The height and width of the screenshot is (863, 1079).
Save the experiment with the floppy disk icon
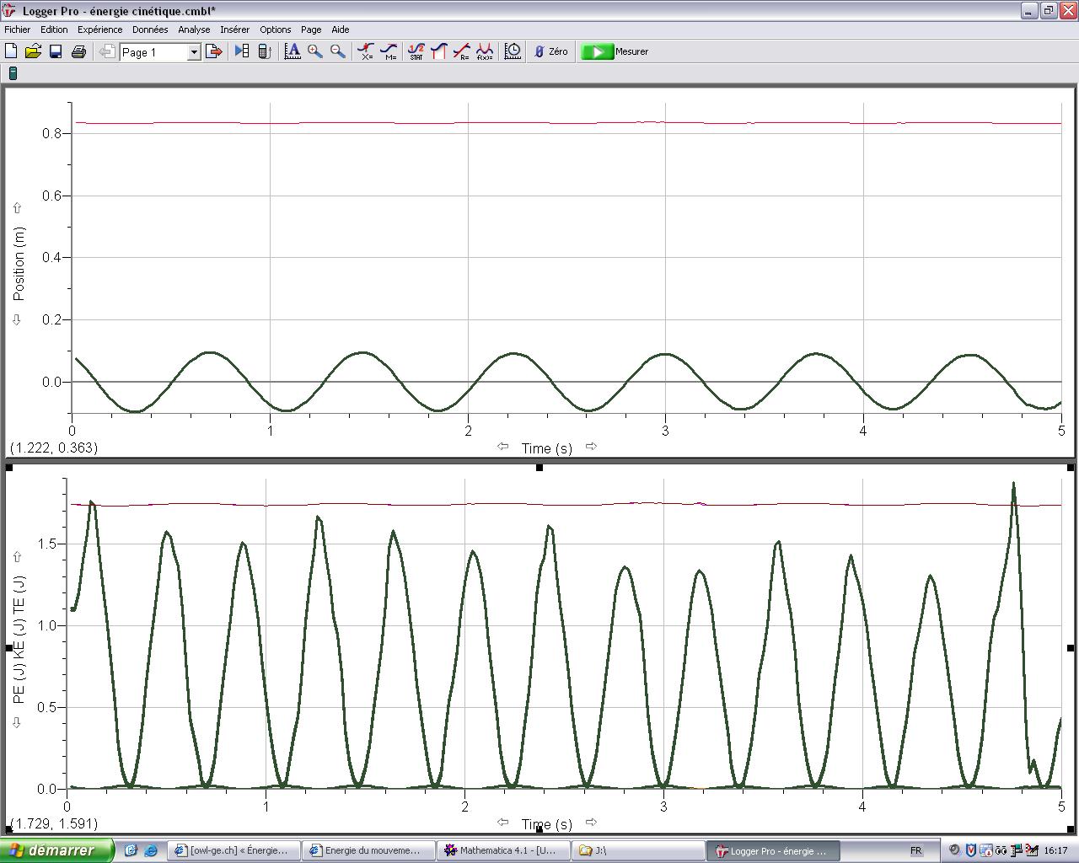click(x=56, y=51)
